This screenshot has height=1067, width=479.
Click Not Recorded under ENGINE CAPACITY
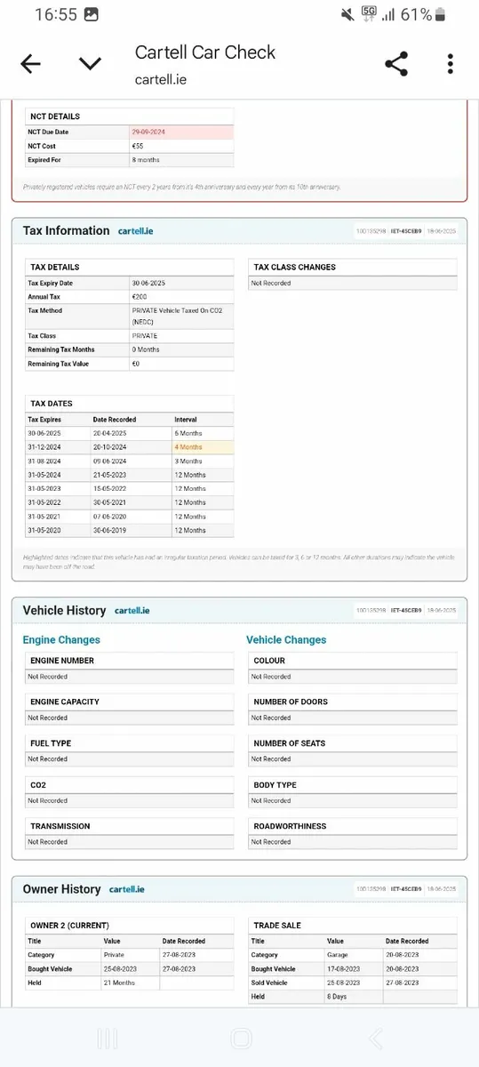47,718
